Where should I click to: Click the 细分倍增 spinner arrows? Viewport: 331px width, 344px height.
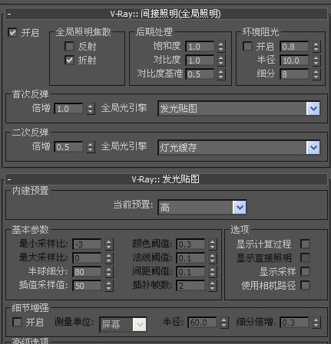coord(316,323)
